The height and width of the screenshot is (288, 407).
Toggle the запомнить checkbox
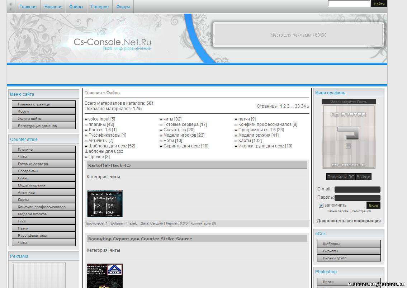(x=321, y=205)
